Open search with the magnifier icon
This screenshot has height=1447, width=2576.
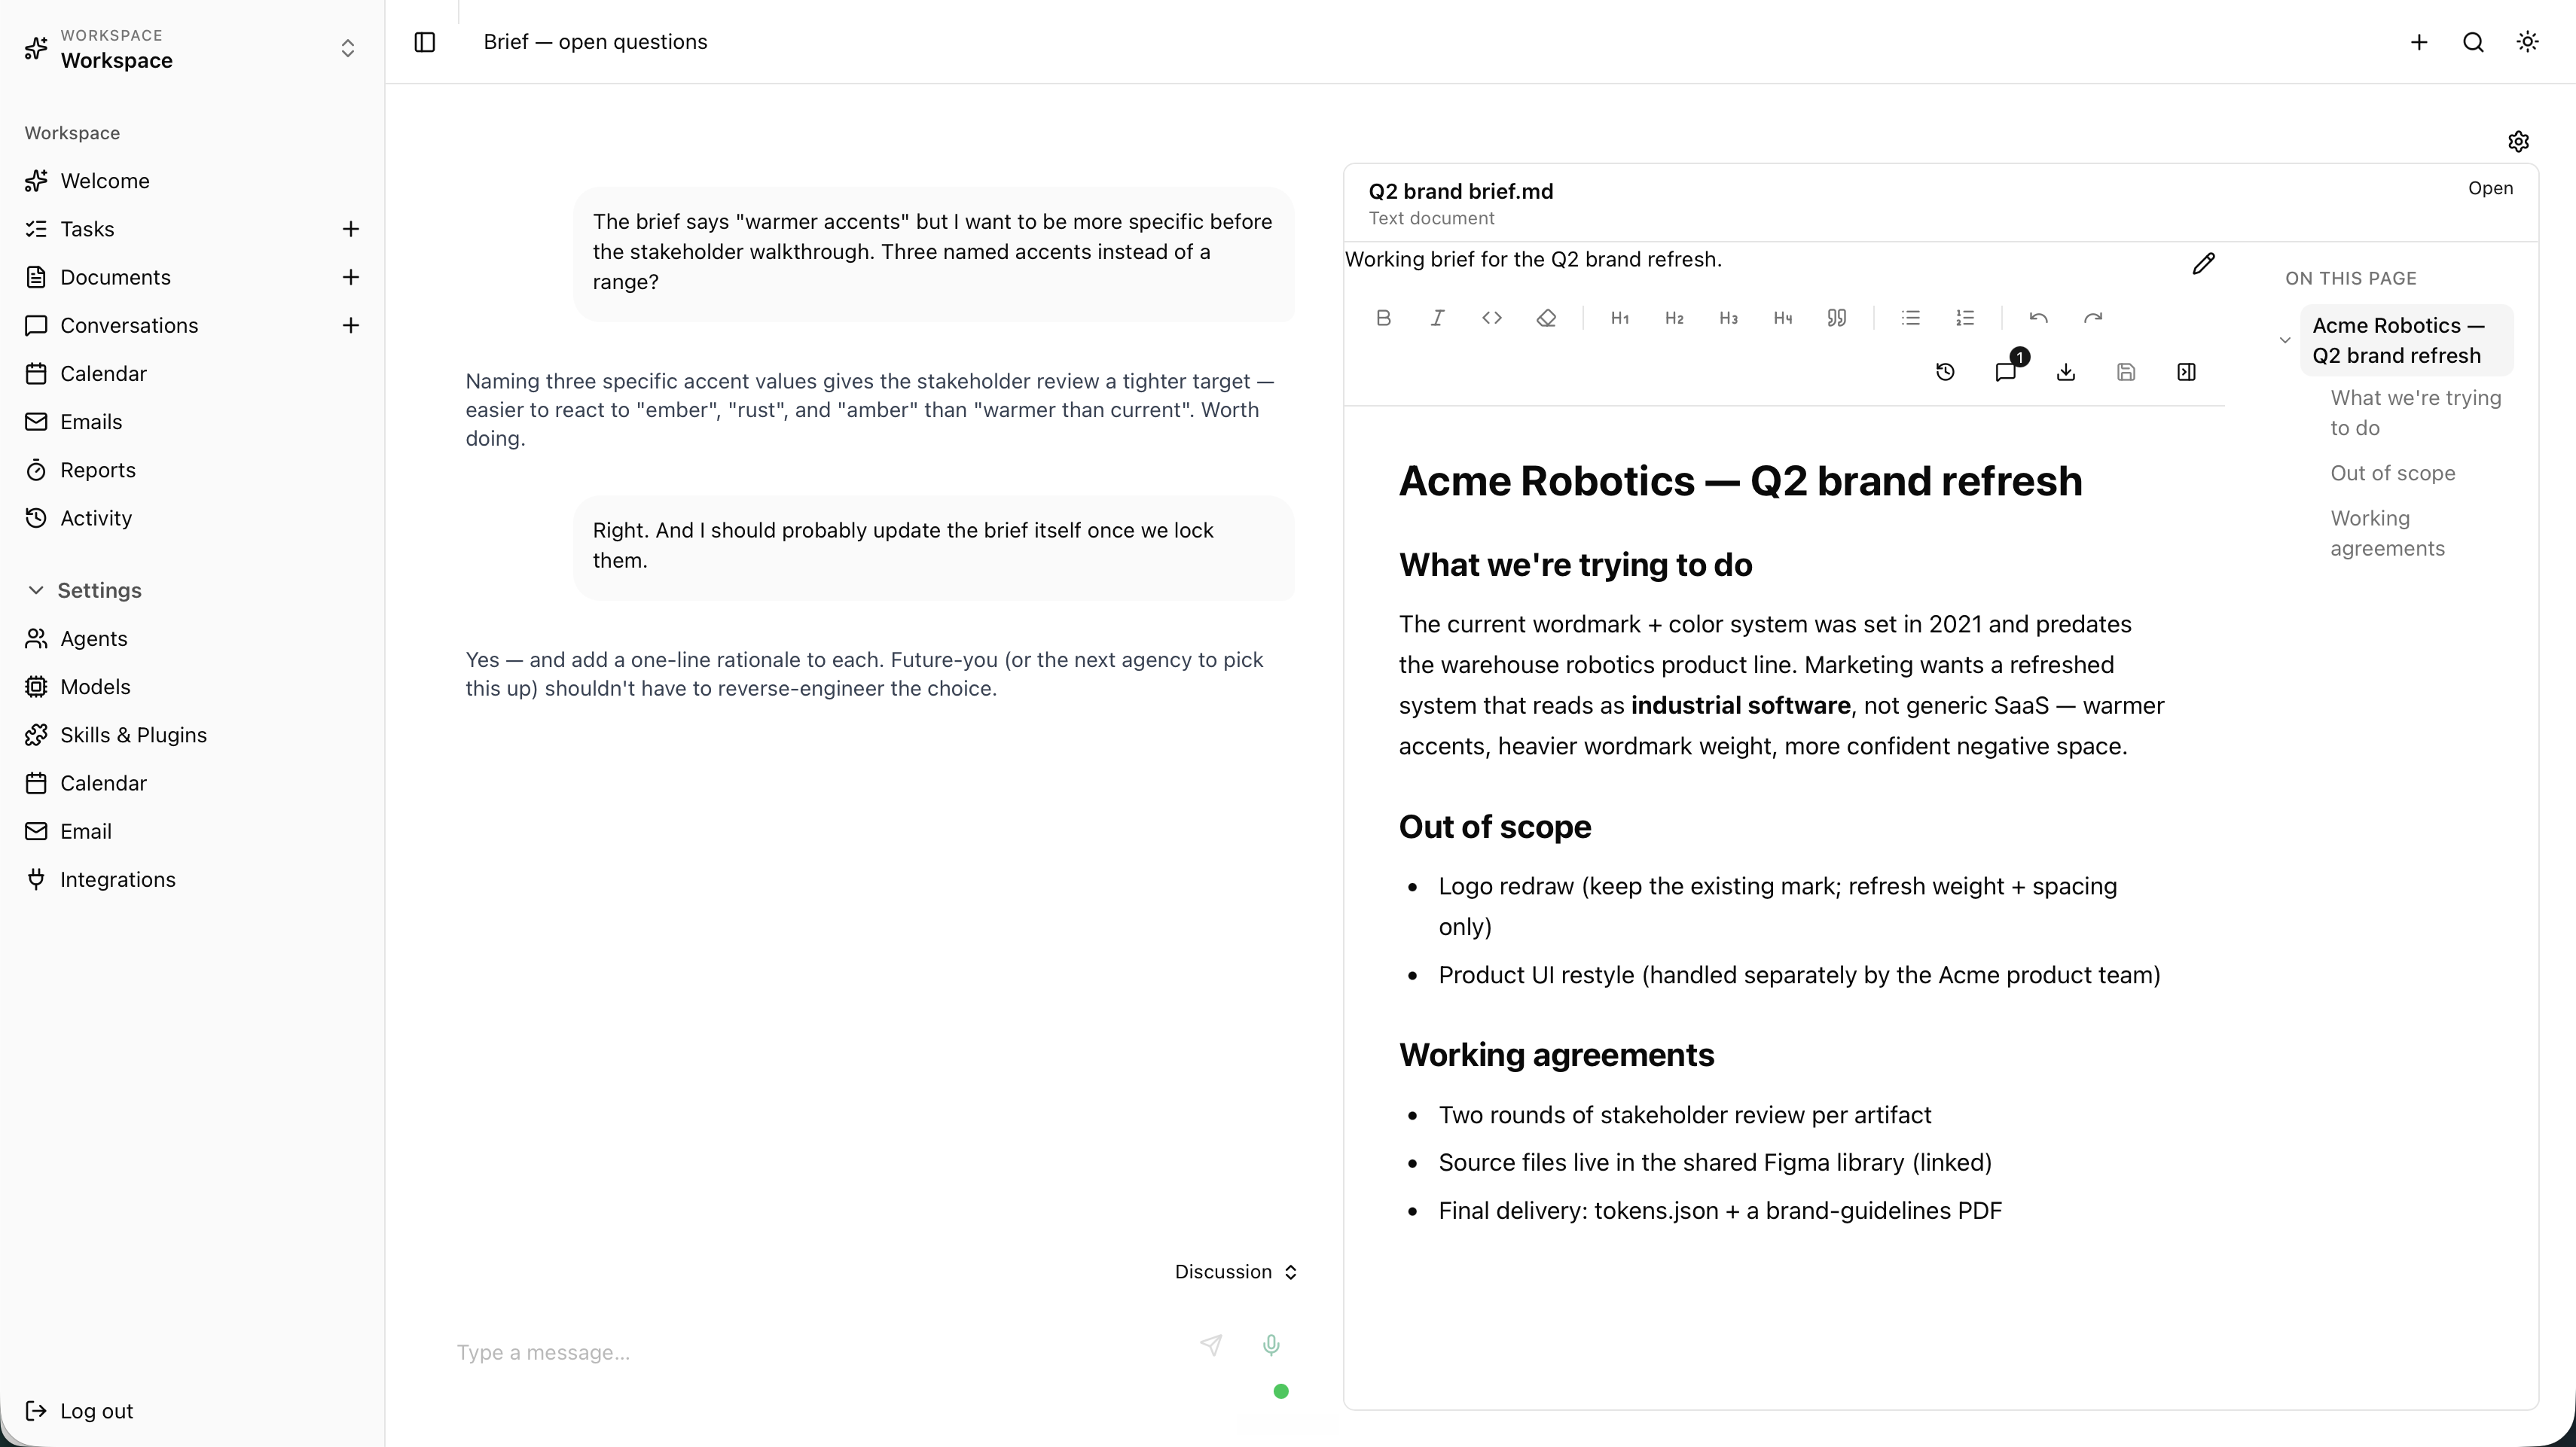[x=2473, y=42]
